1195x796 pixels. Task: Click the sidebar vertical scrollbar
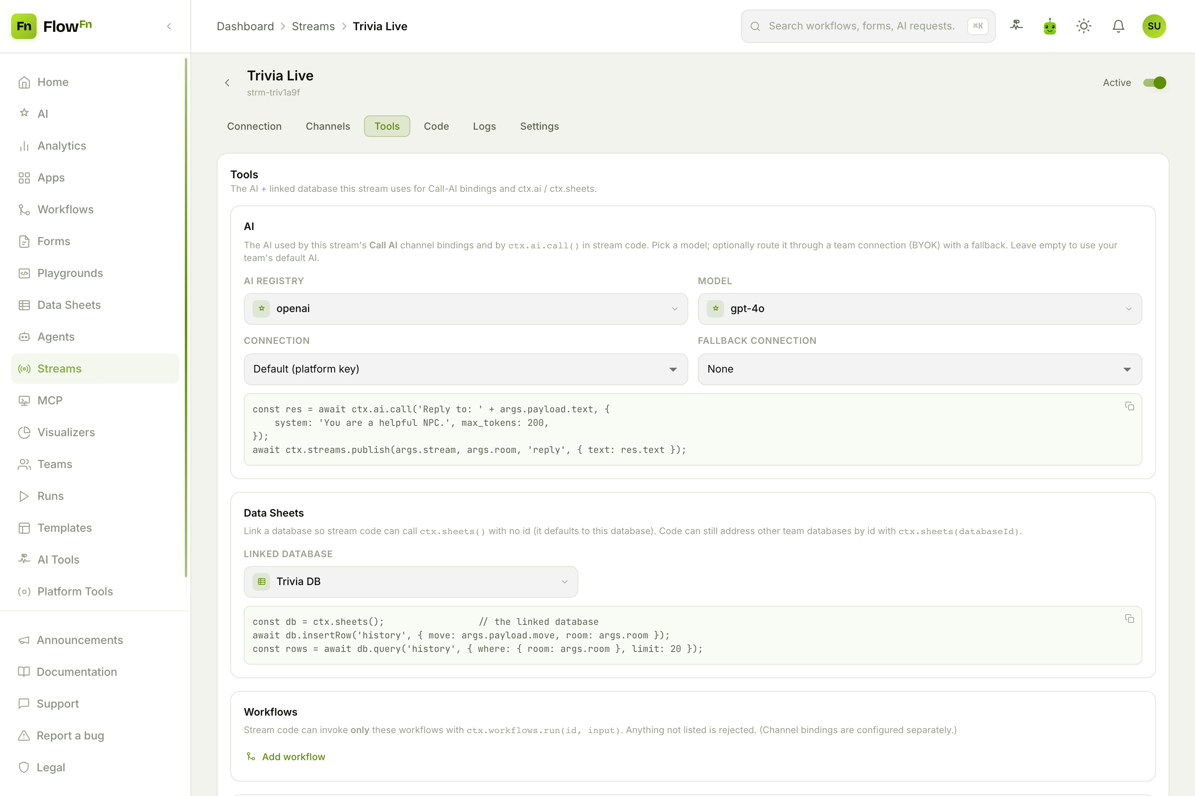coord(186,318)
